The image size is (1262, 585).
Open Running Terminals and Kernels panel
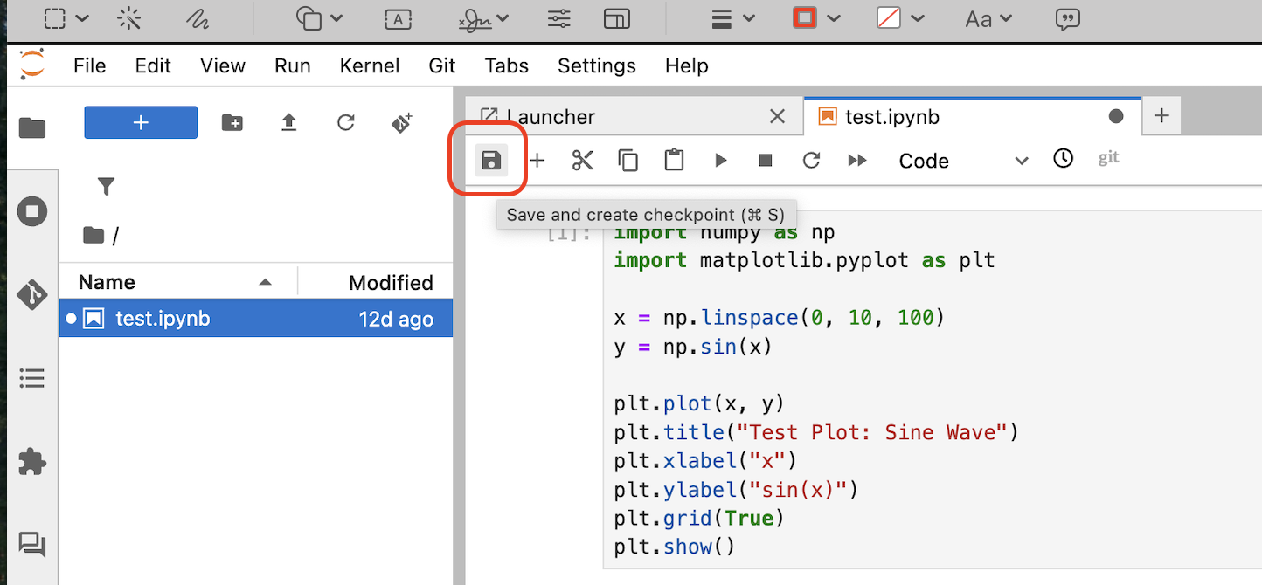click(32, 211)
